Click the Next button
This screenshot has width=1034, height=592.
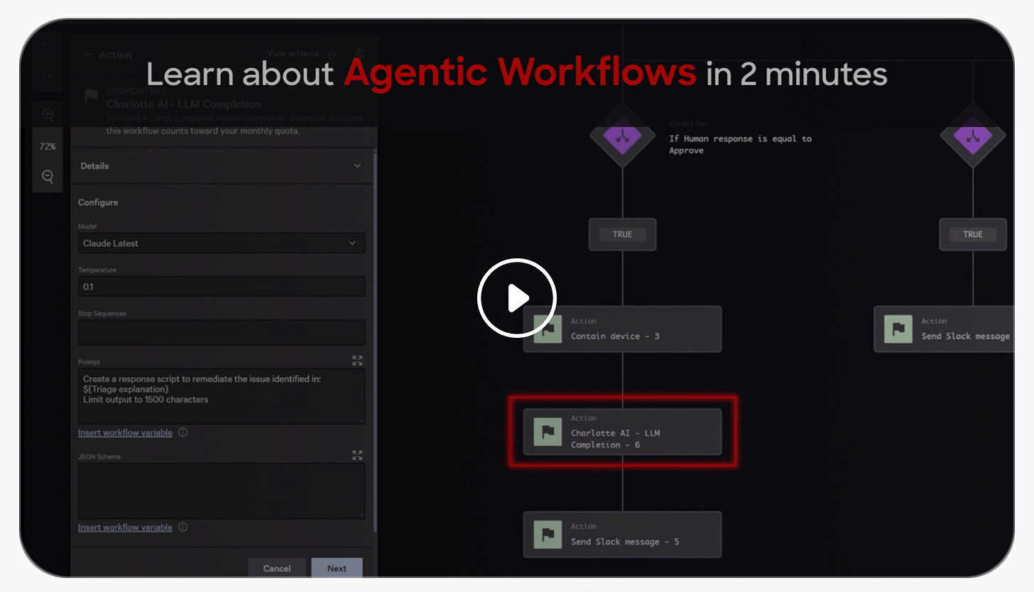337,568
